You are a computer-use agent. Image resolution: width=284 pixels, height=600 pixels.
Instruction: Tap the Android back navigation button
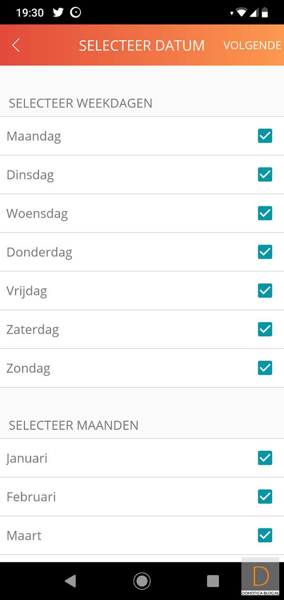click(71, 581)
